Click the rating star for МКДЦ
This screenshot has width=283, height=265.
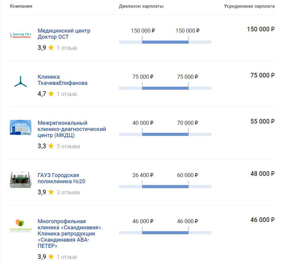tap(51, 146)
